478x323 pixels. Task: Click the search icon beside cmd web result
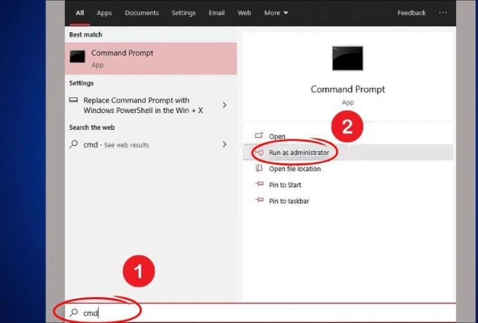point(73,144)
